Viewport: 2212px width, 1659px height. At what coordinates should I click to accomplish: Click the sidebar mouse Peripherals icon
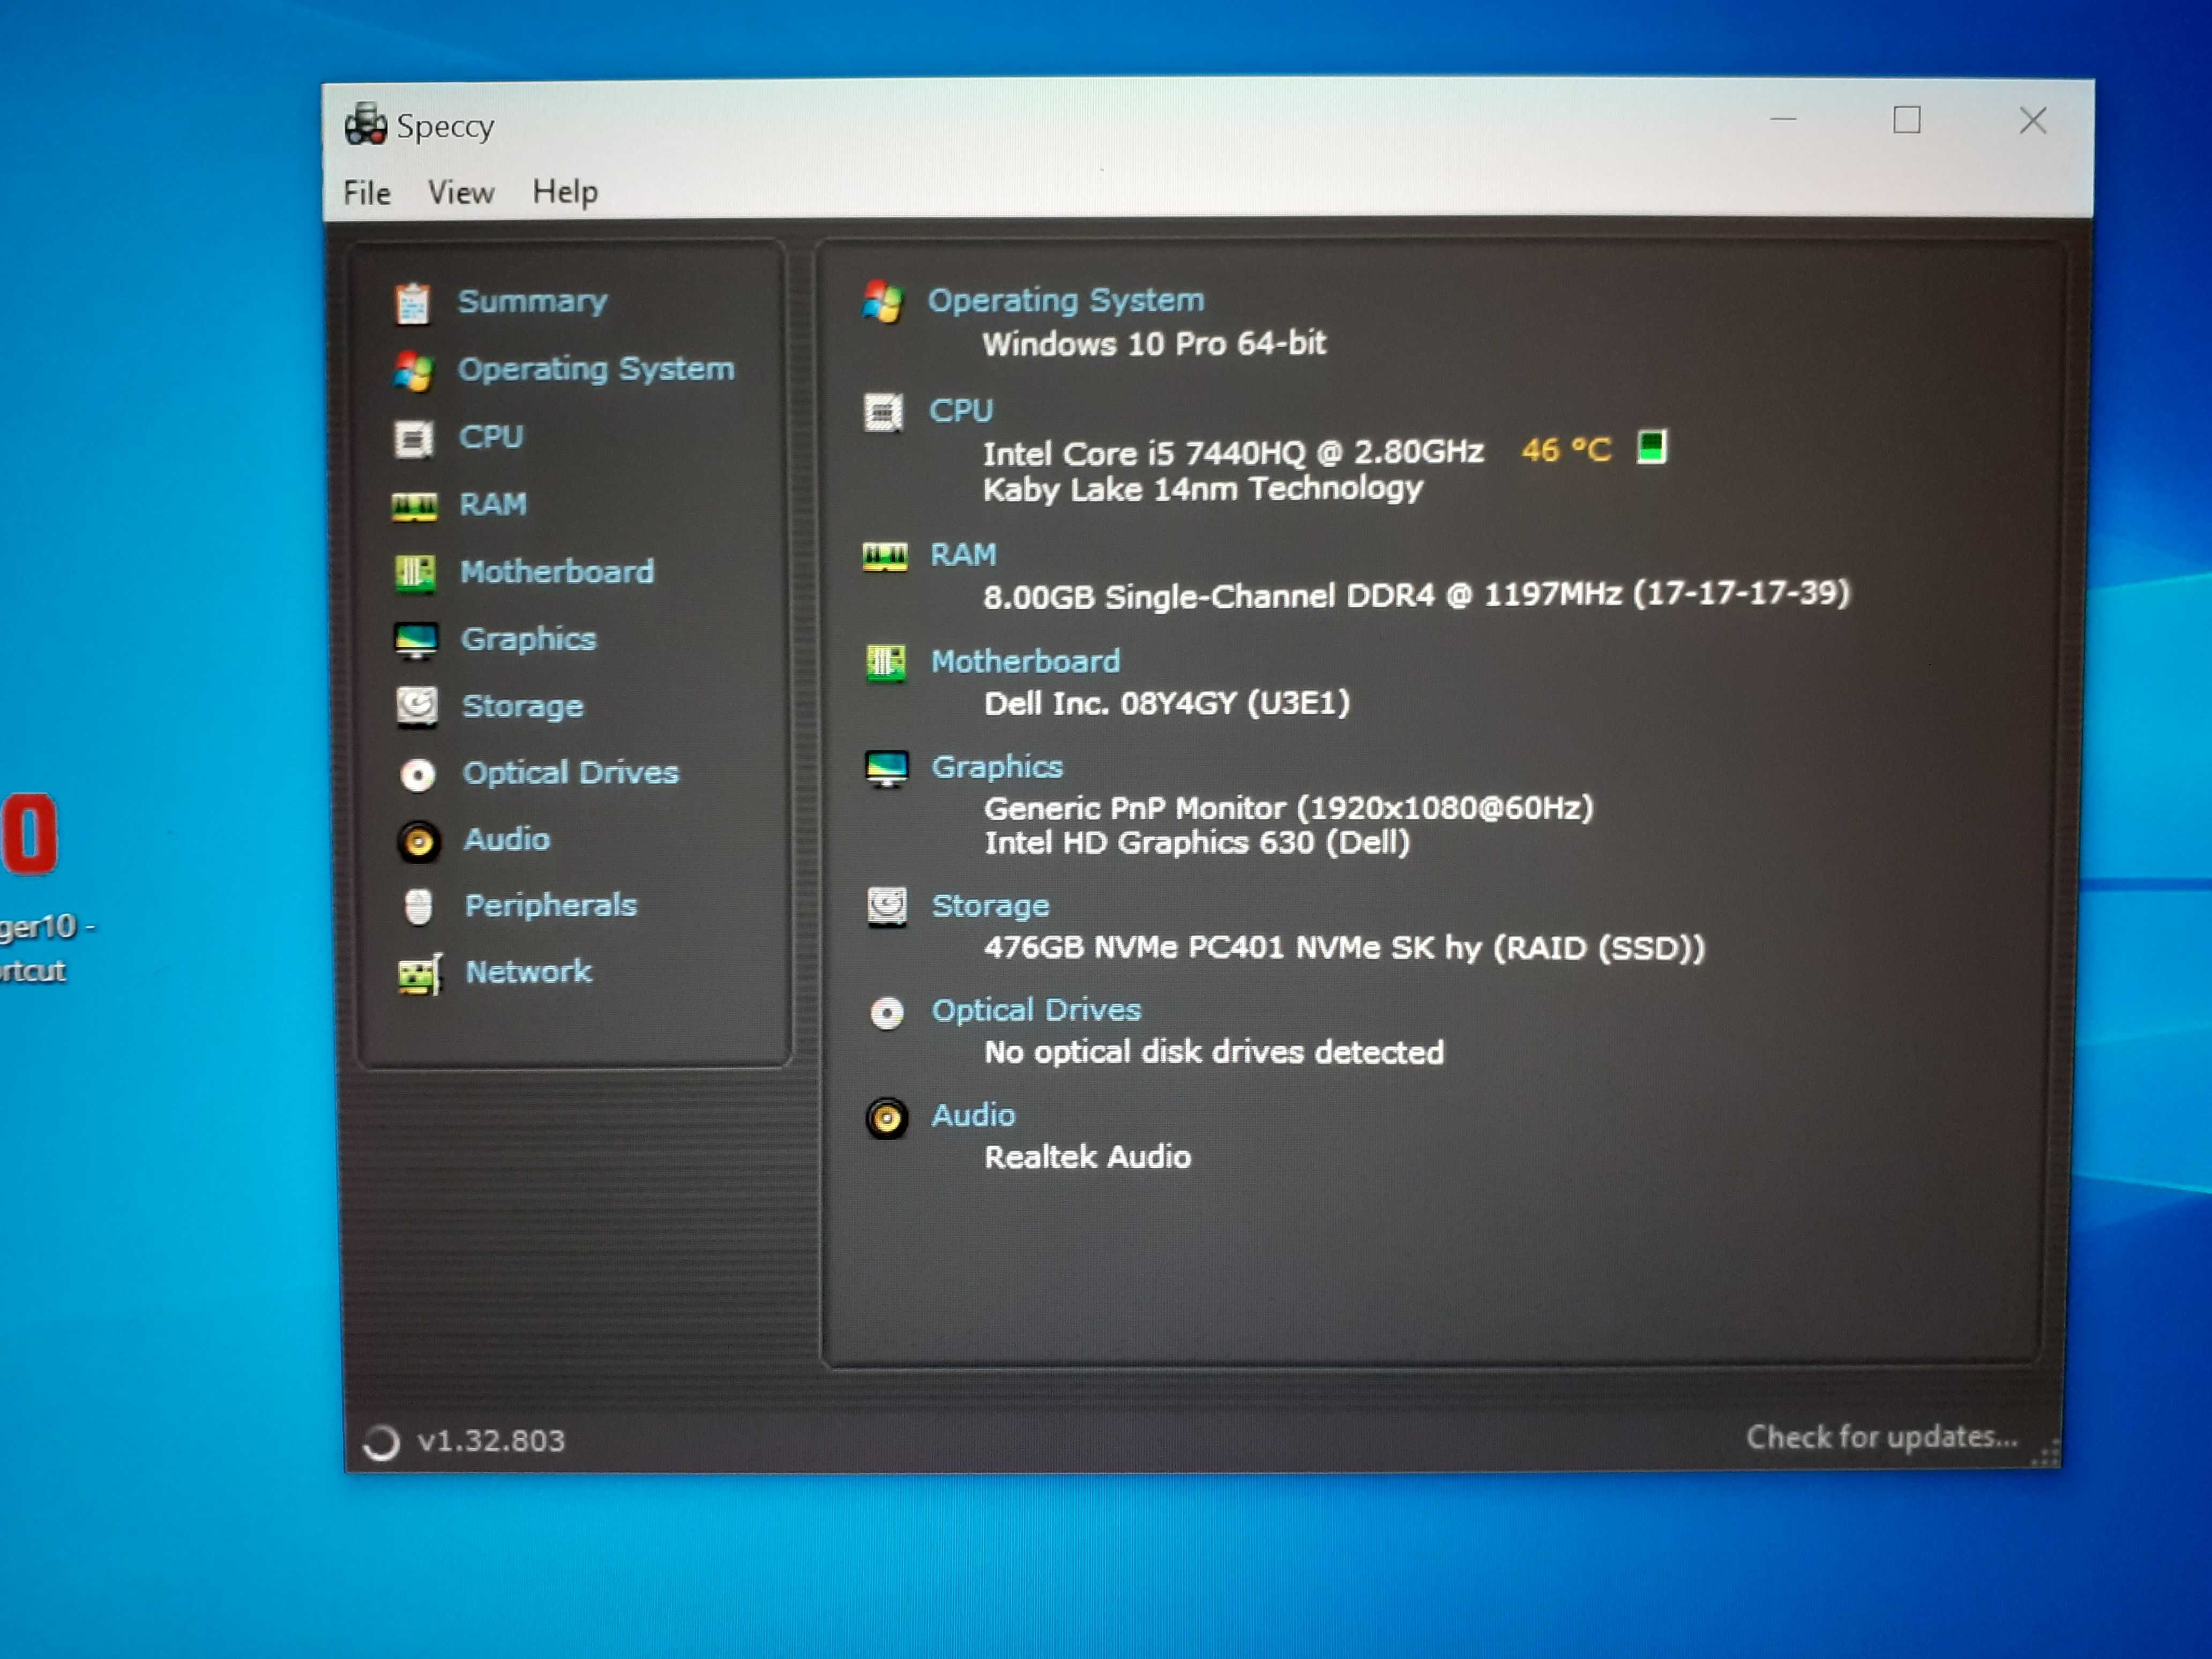coord(419,907)
